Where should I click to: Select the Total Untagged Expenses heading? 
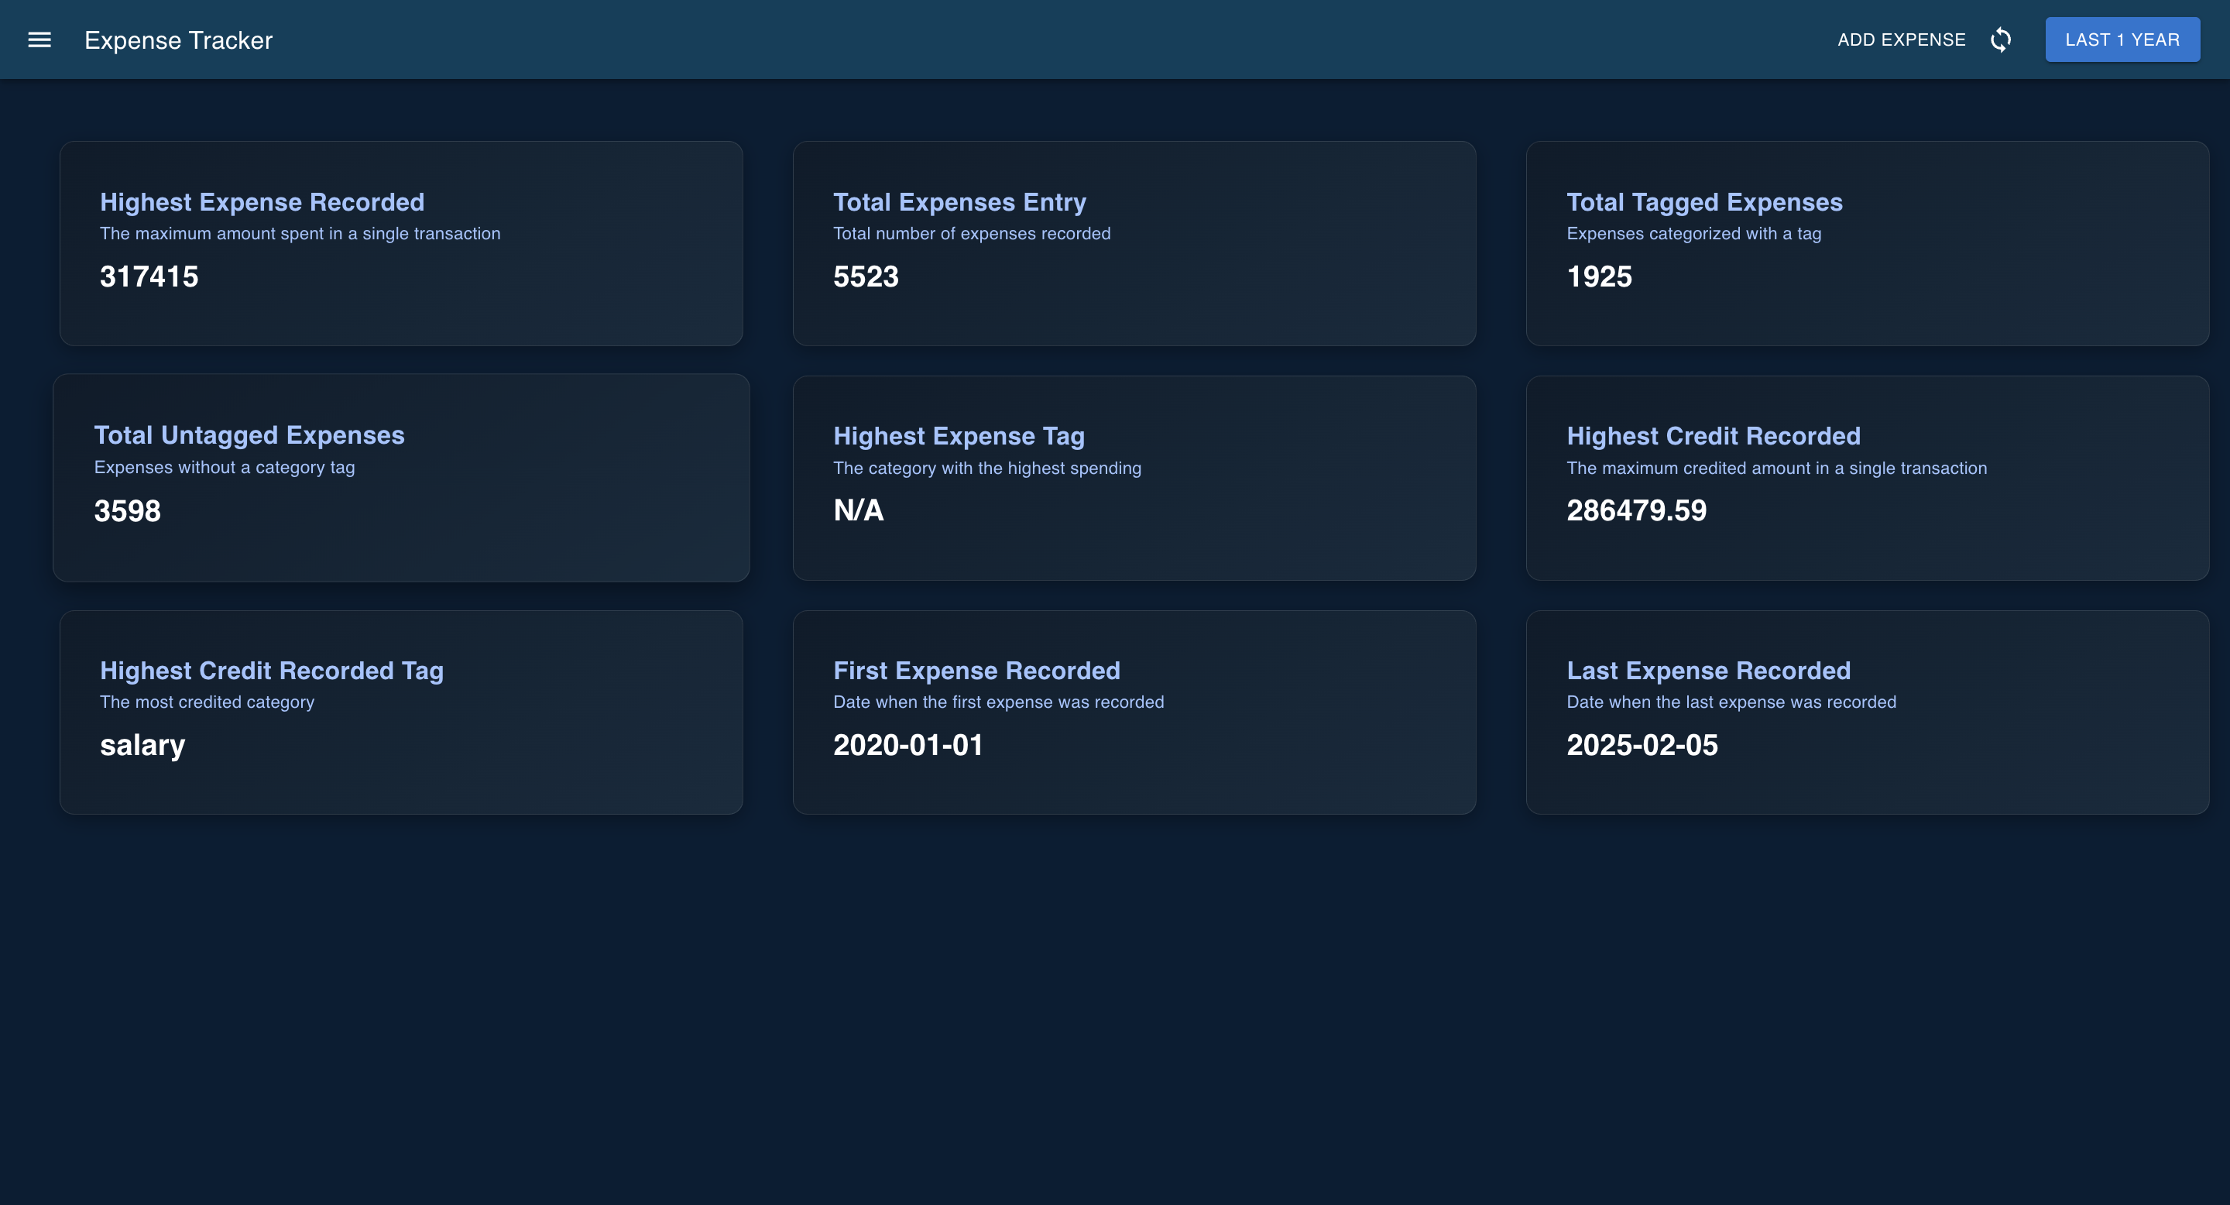pyautogui.click(x=249, y=434)
